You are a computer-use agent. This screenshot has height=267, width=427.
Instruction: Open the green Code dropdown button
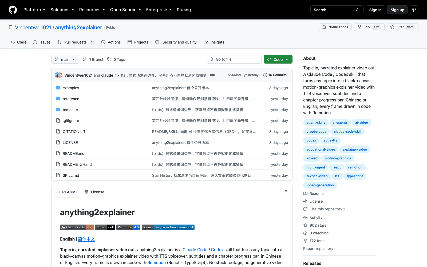(x=278, y=59)
